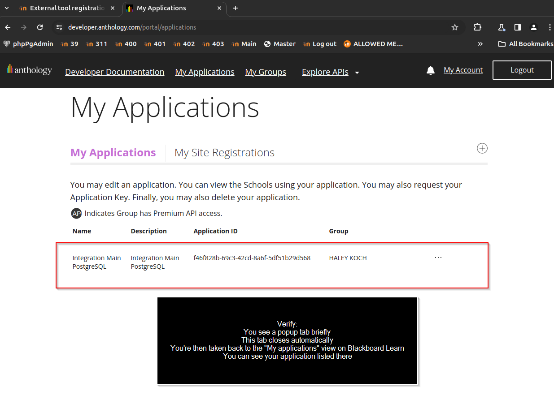Open Developer Documentation link
This screenshot has width=554, height=404.
pyautogui.click(x=114, y=72)
